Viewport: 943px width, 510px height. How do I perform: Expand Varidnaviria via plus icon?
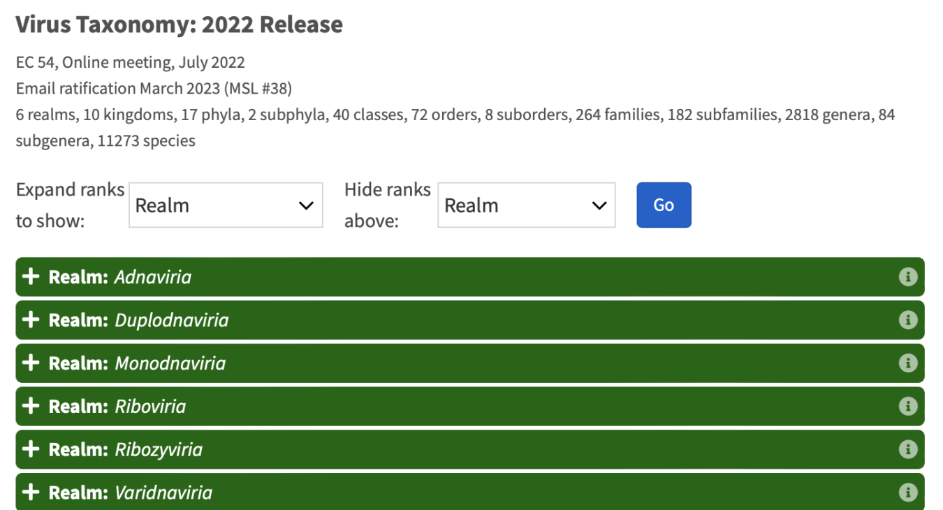point(30,493)
